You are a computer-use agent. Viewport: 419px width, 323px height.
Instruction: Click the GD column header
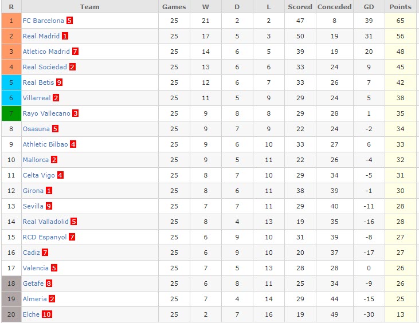(369, 7)
